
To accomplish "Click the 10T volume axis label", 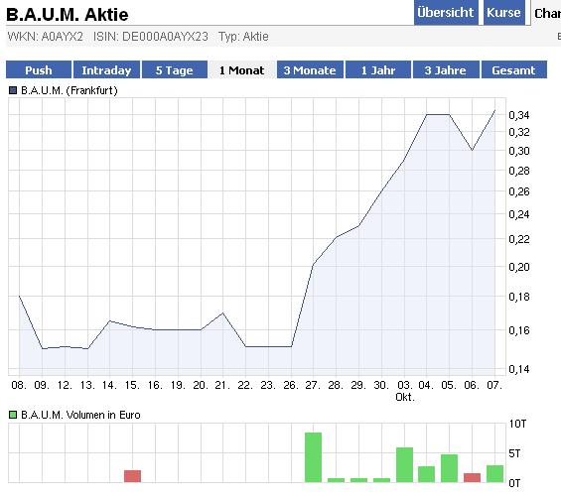I will [x=517, y=424].
